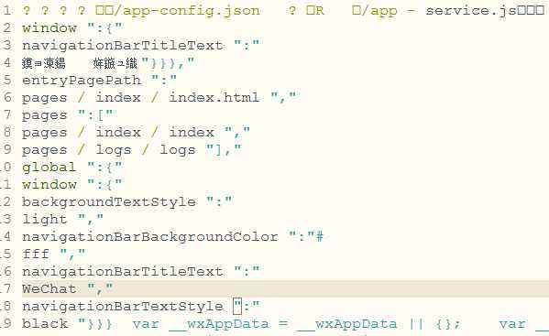
Task: Click the fff color value on line 15
Action: (x=36, y=254)
